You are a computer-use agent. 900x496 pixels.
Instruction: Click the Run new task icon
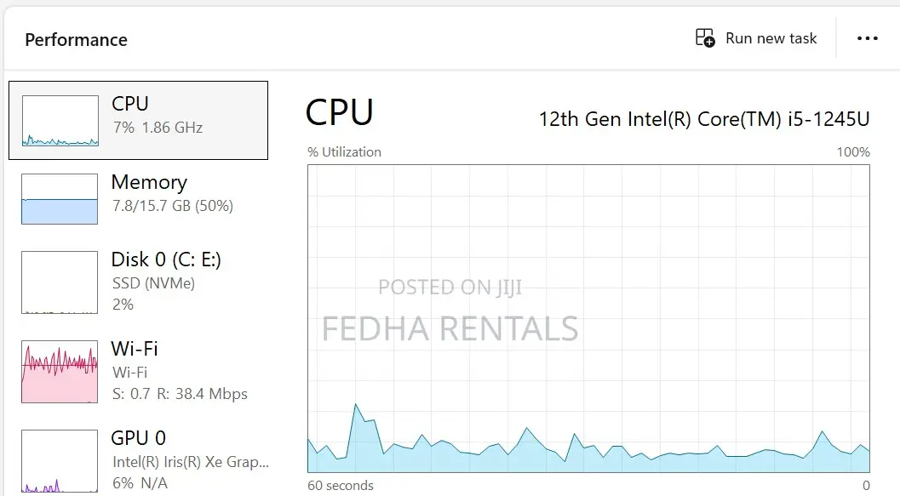(705, 37)
